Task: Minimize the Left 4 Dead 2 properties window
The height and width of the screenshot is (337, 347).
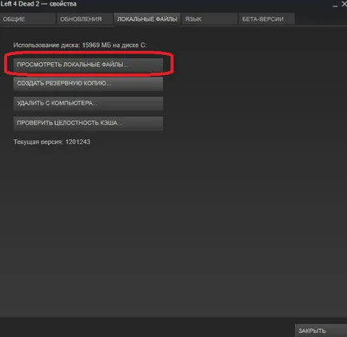Action: (x=335, y=5)
